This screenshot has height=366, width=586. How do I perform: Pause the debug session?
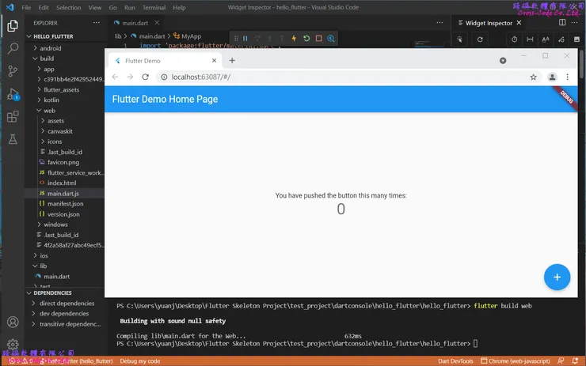pyautogui.click(x=245, y=39)
